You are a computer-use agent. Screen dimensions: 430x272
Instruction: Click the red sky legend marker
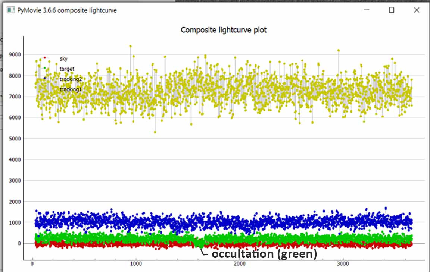pyautogui.click(x=45, y=58)
